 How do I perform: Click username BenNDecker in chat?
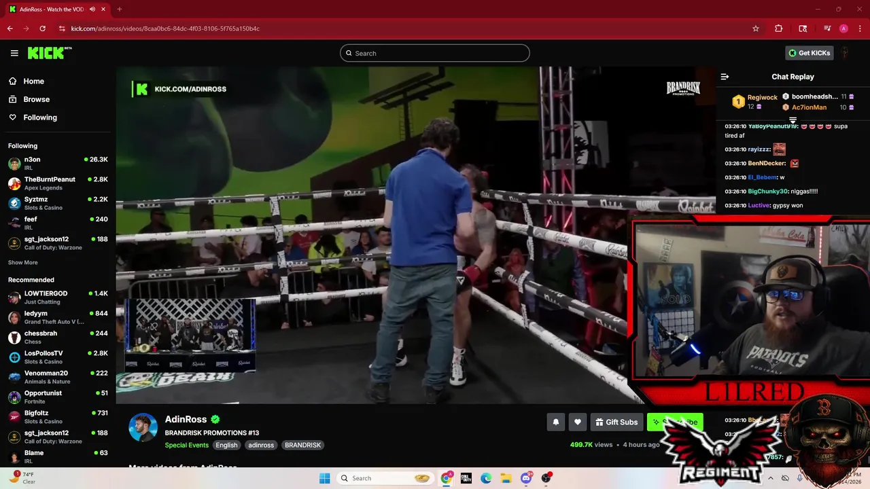[x=767, y=163]
